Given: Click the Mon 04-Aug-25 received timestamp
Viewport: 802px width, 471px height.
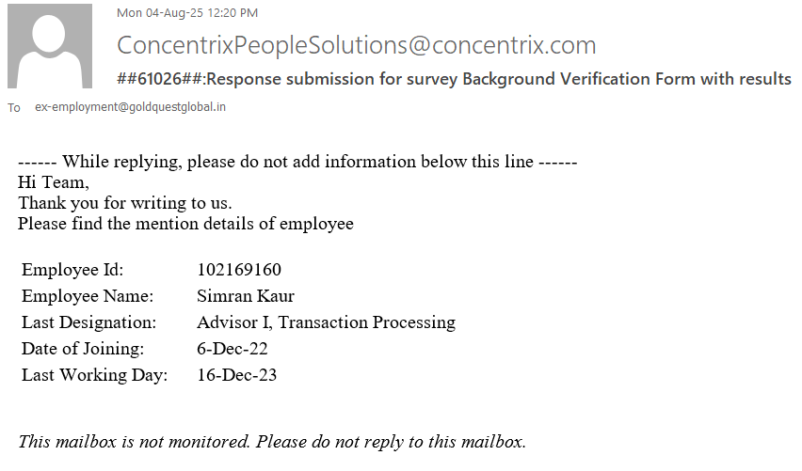Looking at the screenshot, I should [187, 13].
